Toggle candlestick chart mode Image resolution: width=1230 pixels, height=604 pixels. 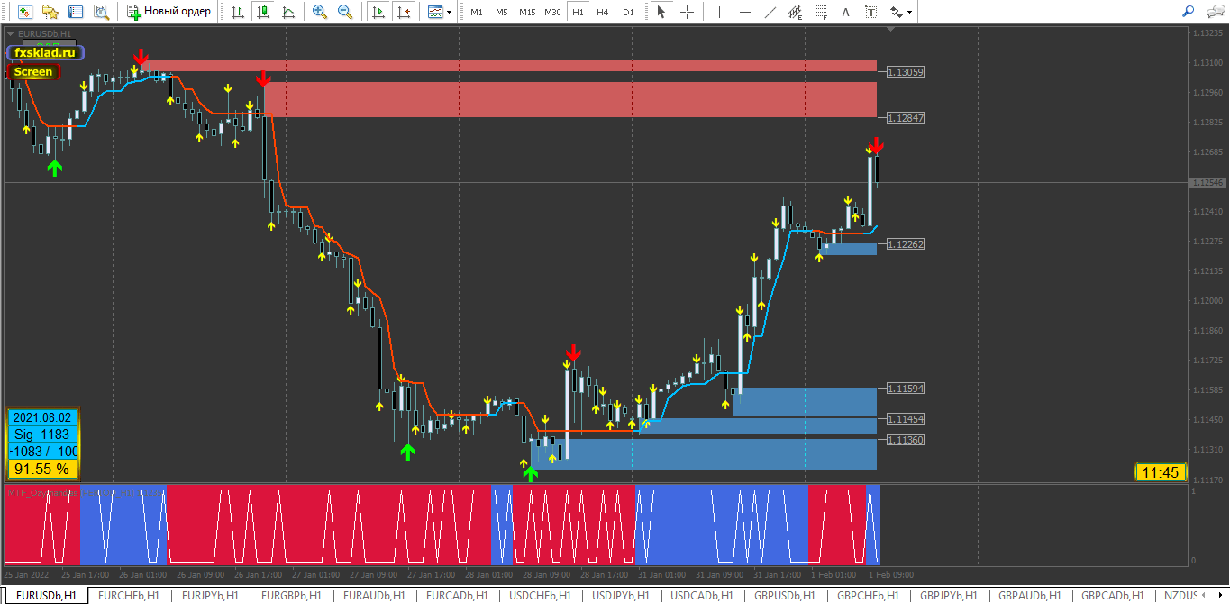point(262,12)
